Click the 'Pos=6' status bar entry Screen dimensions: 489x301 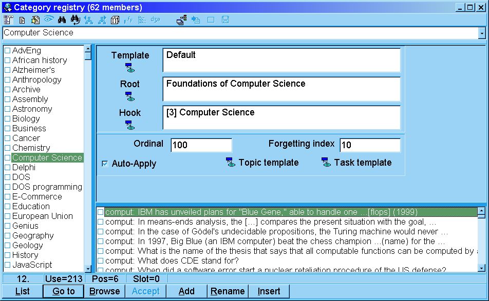click(x=105, y=278)
